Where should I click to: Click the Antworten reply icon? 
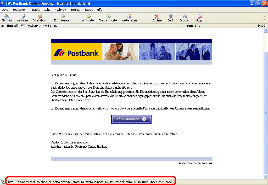point(88,16)
